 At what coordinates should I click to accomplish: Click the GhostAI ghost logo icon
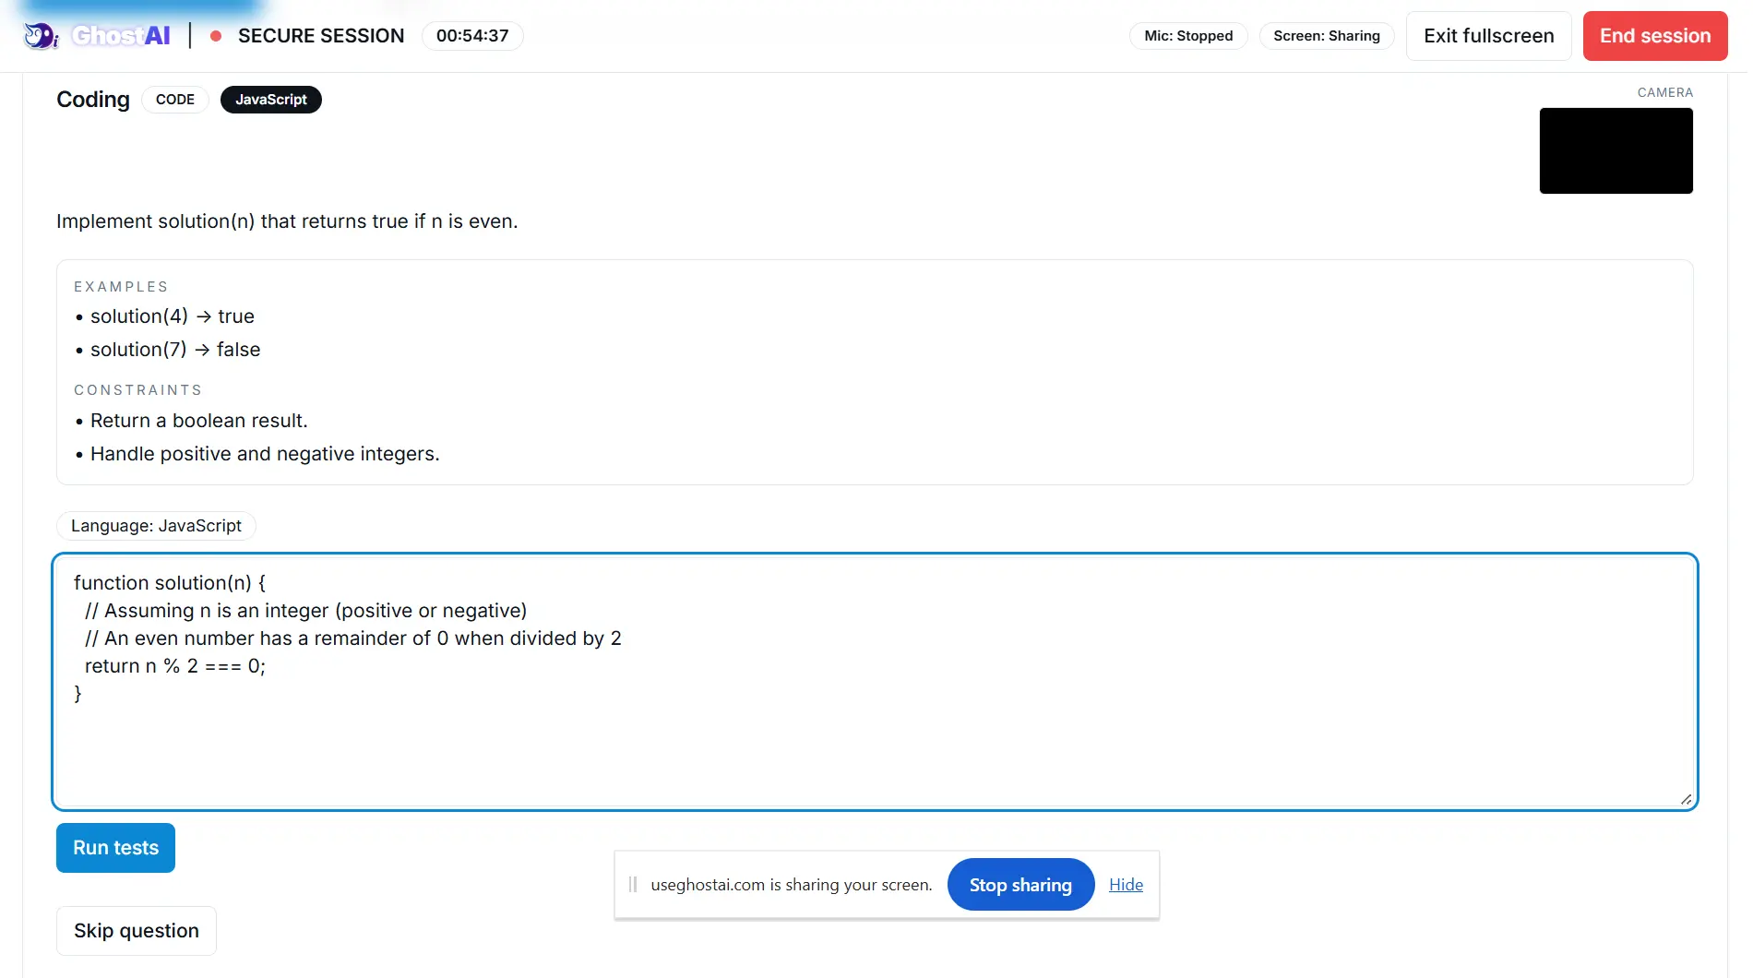click(41, 36)
